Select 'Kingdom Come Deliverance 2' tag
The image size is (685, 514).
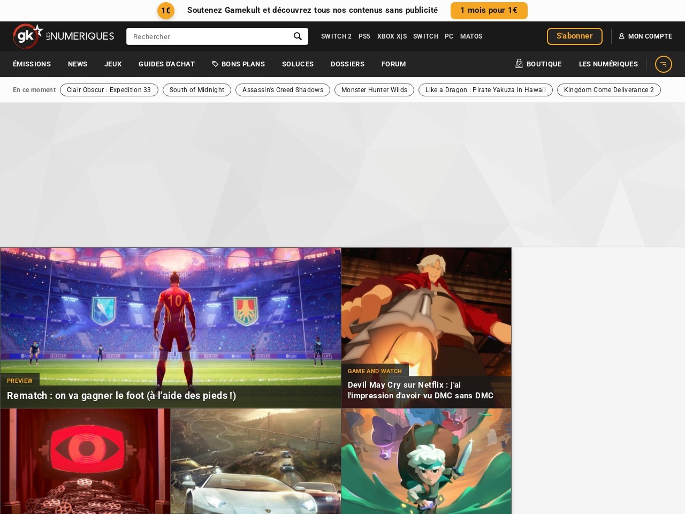pos(609,90)
